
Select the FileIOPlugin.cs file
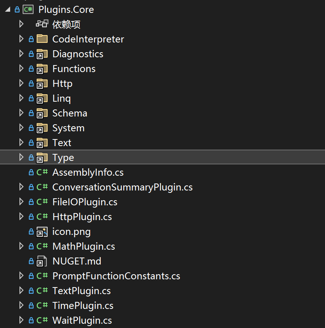85,202
